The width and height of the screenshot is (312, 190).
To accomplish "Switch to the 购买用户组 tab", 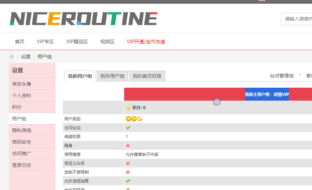I will [x=113, y=76].
